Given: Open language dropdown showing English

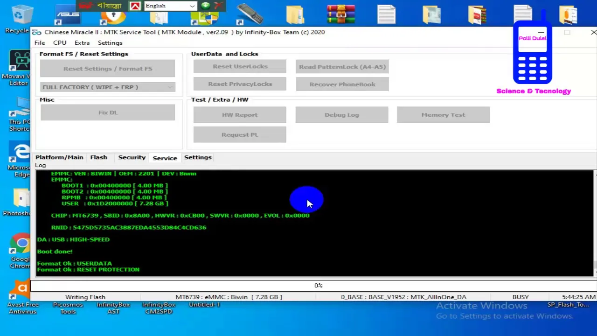Looking at the screenshot, I should point(170,6).
